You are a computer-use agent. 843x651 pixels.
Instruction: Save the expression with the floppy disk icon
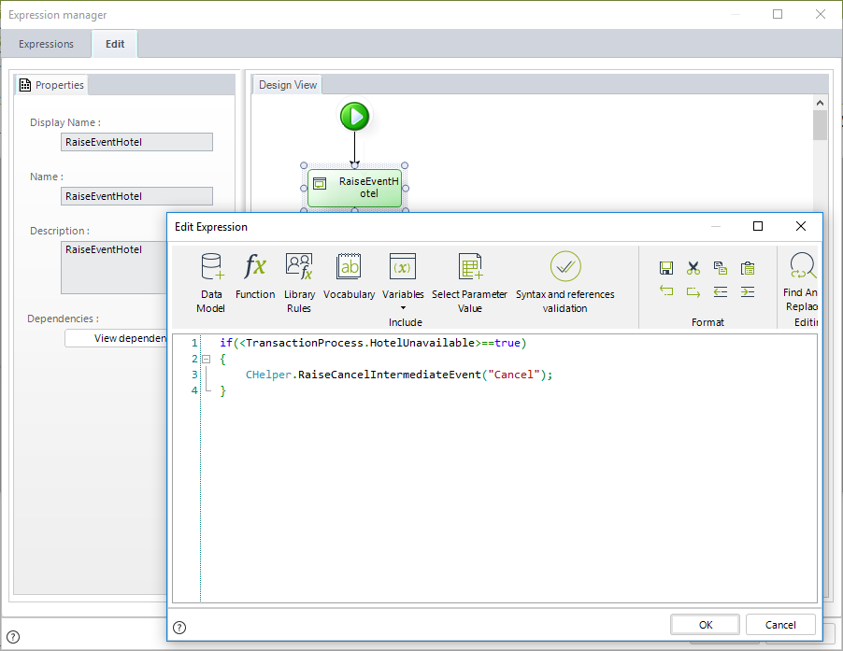[x=666, y=268]
